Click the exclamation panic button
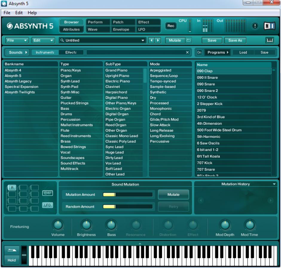Image resolution: width=281 pixels, height=268 pixels. 255,26
